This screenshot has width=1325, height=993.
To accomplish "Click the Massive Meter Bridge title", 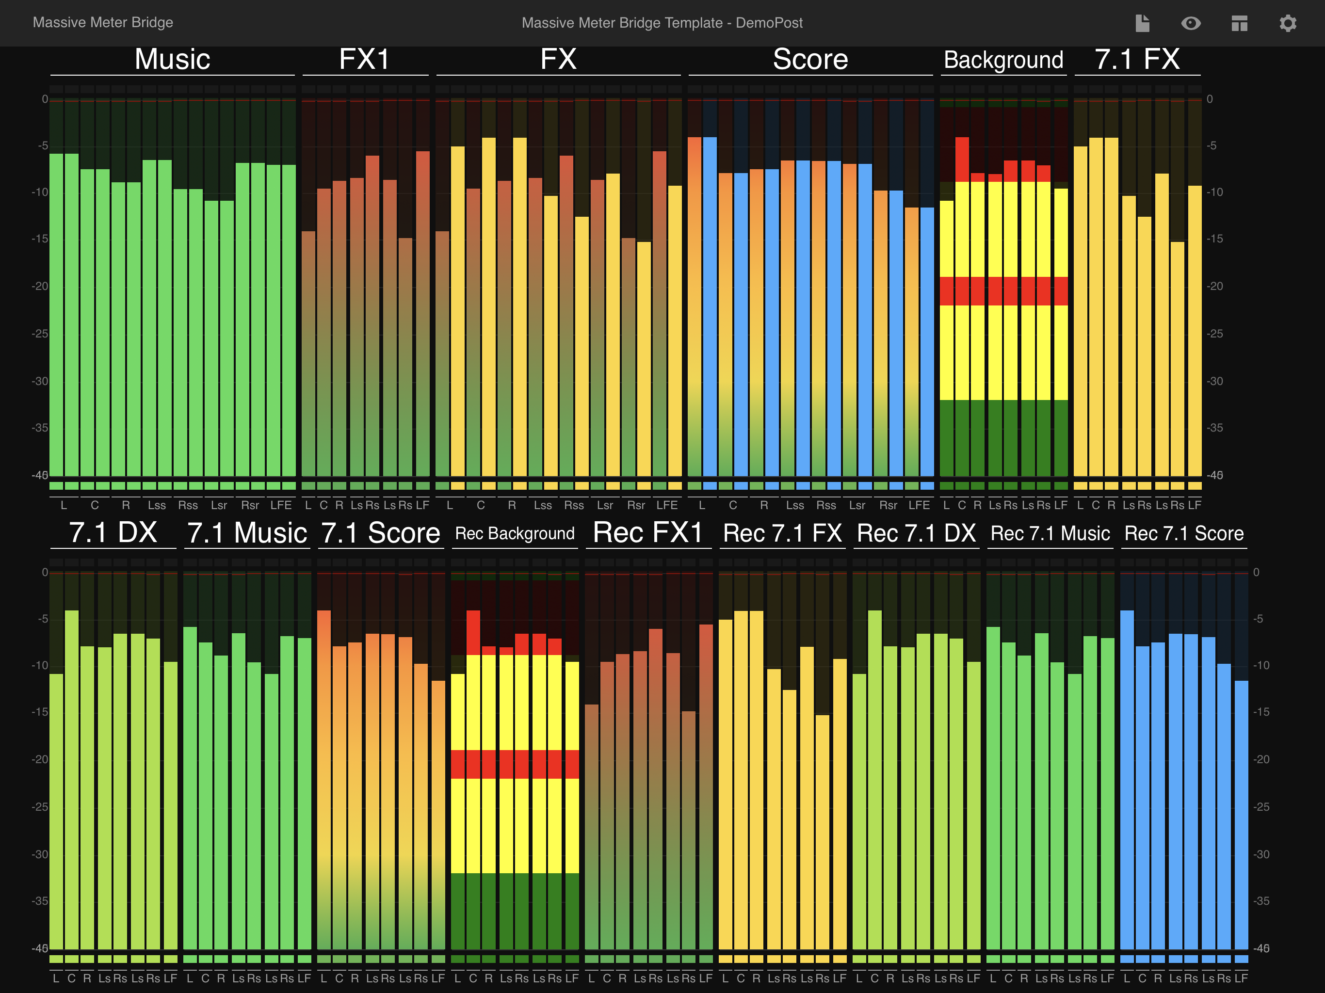I will 103,23.
